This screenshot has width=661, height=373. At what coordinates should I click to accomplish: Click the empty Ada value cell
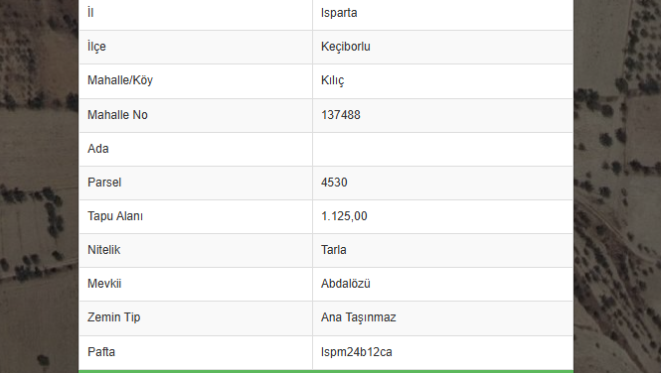pos(442,149)
